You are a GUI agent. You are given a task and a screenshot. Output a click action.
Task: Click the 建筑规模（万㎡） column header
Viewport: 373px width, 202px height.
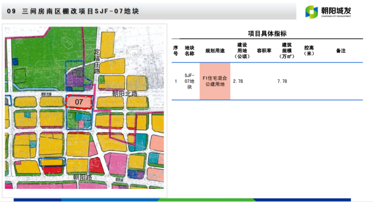286,50
